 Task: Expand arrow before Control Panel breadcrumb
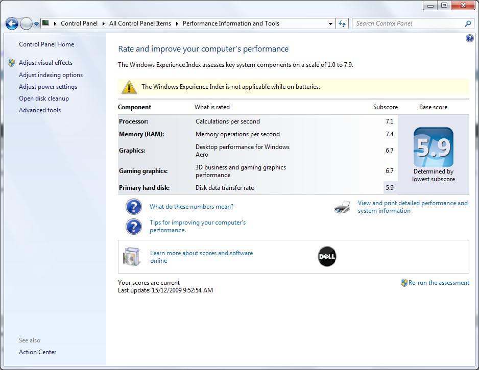coord(55,23)
